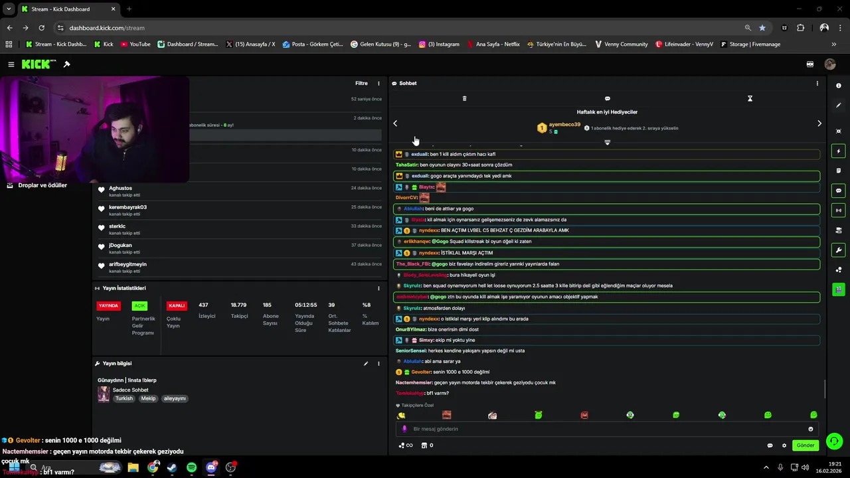
Task: Edit stream info with pencil icon
Action: pos(365,364)
